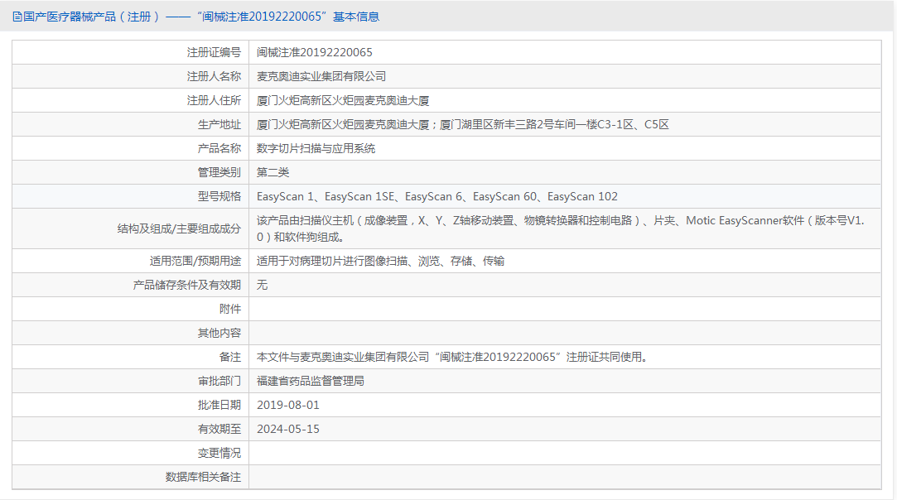Viewport: 897px width, 500px height.
Task: Click the label 注册人名称
Action: pyautogui.click(x=214, y=77)
